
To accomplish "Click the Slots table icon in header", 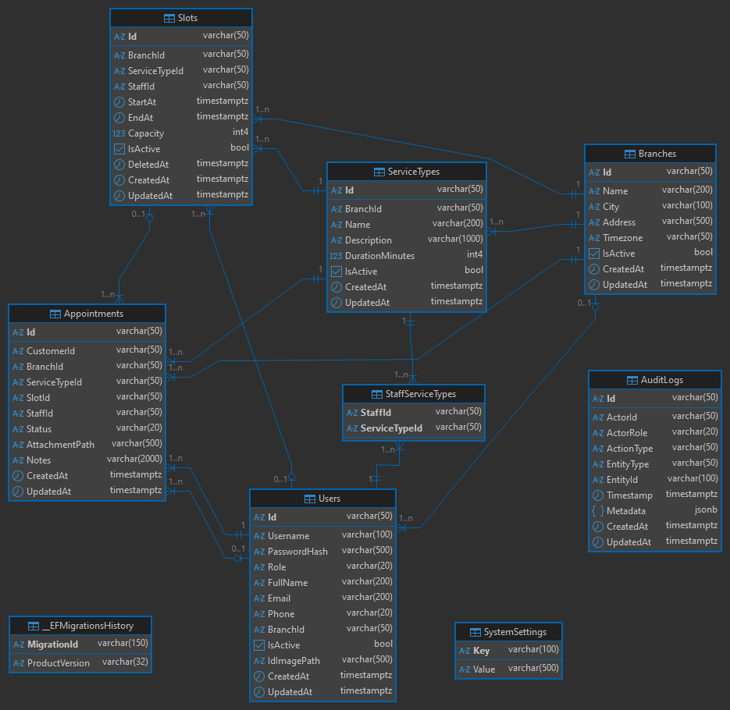I will click(x=169, y=18).
